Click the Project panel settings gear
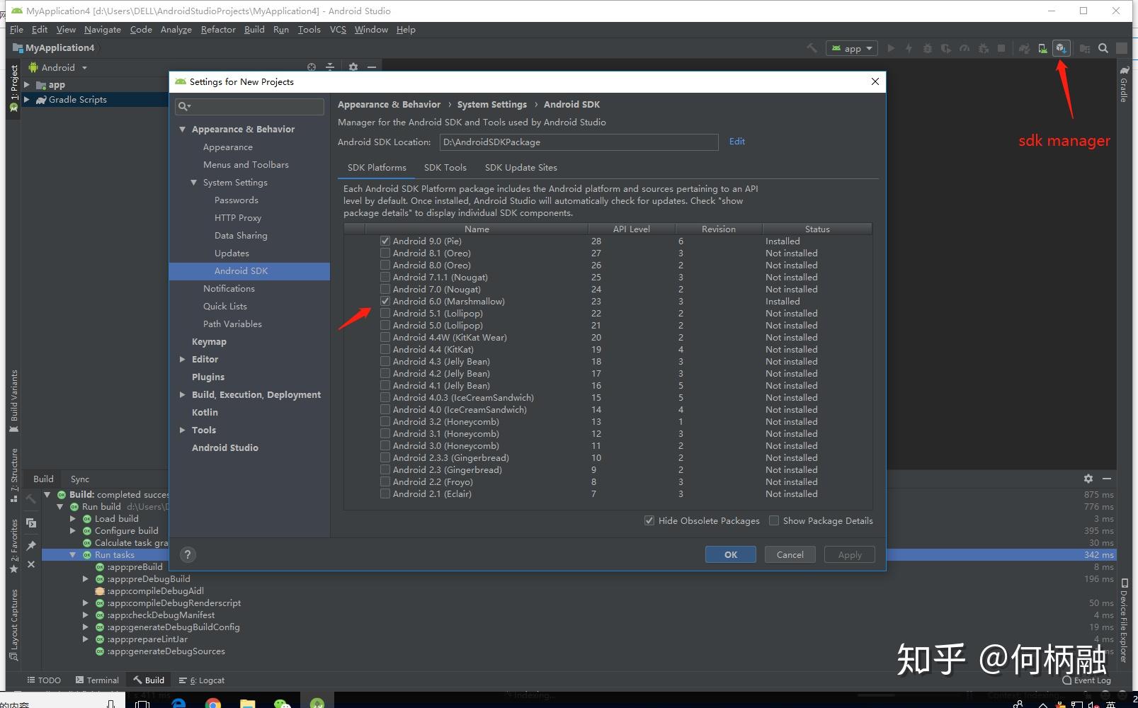This screenshot has width=1138, height=708. click(x=353, y=67)
